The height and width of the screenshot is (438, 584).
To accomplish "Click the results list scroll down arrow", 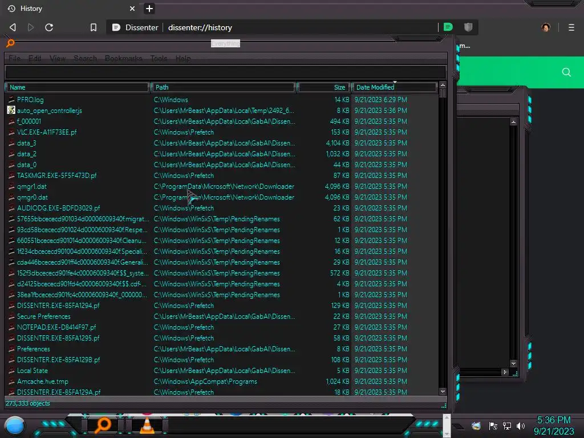I will click(x=443, y=391).
